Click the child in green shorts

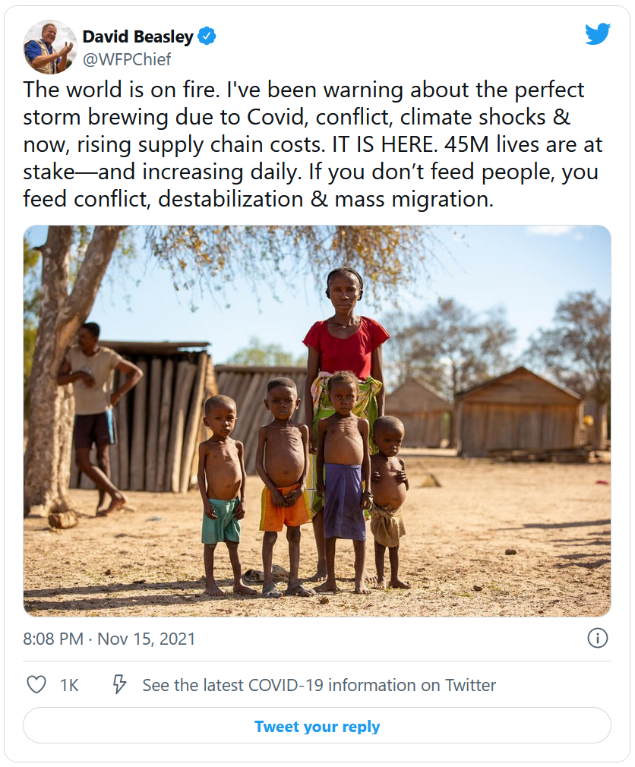[220, 494]
